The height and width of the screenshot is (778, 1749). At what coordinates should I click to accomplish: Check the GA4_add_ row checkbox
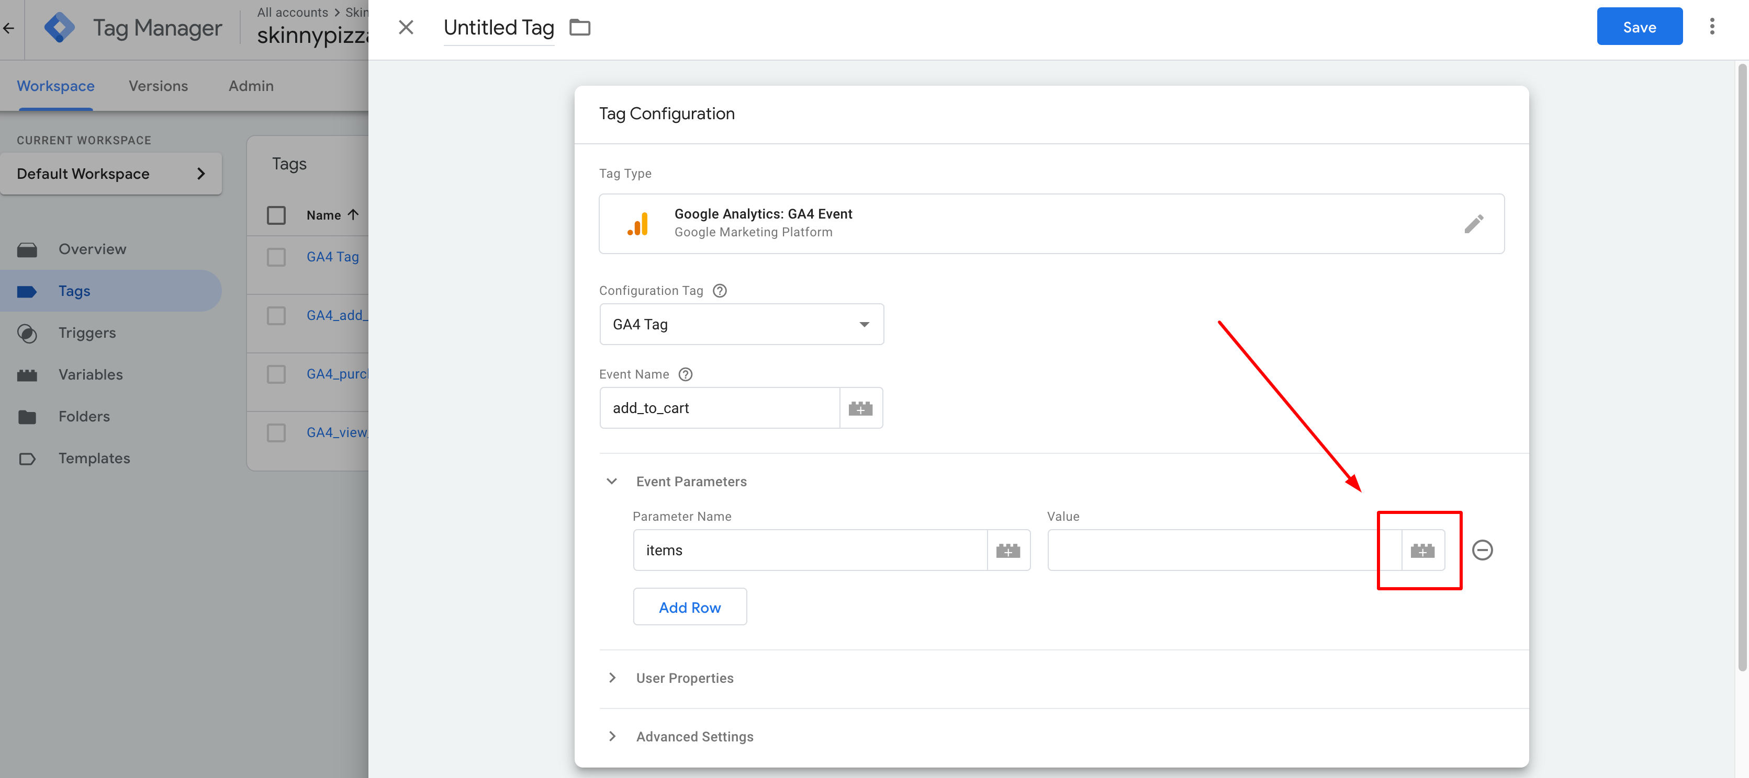point(276,315)
